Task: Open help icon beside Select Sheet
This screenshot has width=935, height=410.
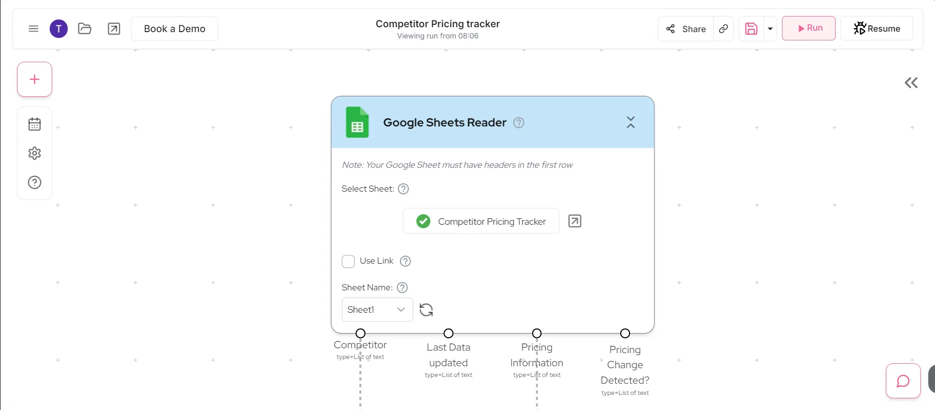Action: (403, 189)
